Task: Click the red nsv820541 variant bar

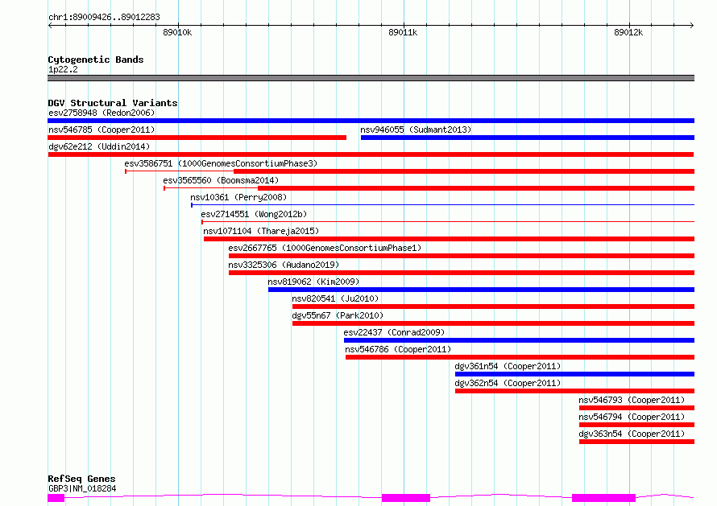Action: click(493, 306)
